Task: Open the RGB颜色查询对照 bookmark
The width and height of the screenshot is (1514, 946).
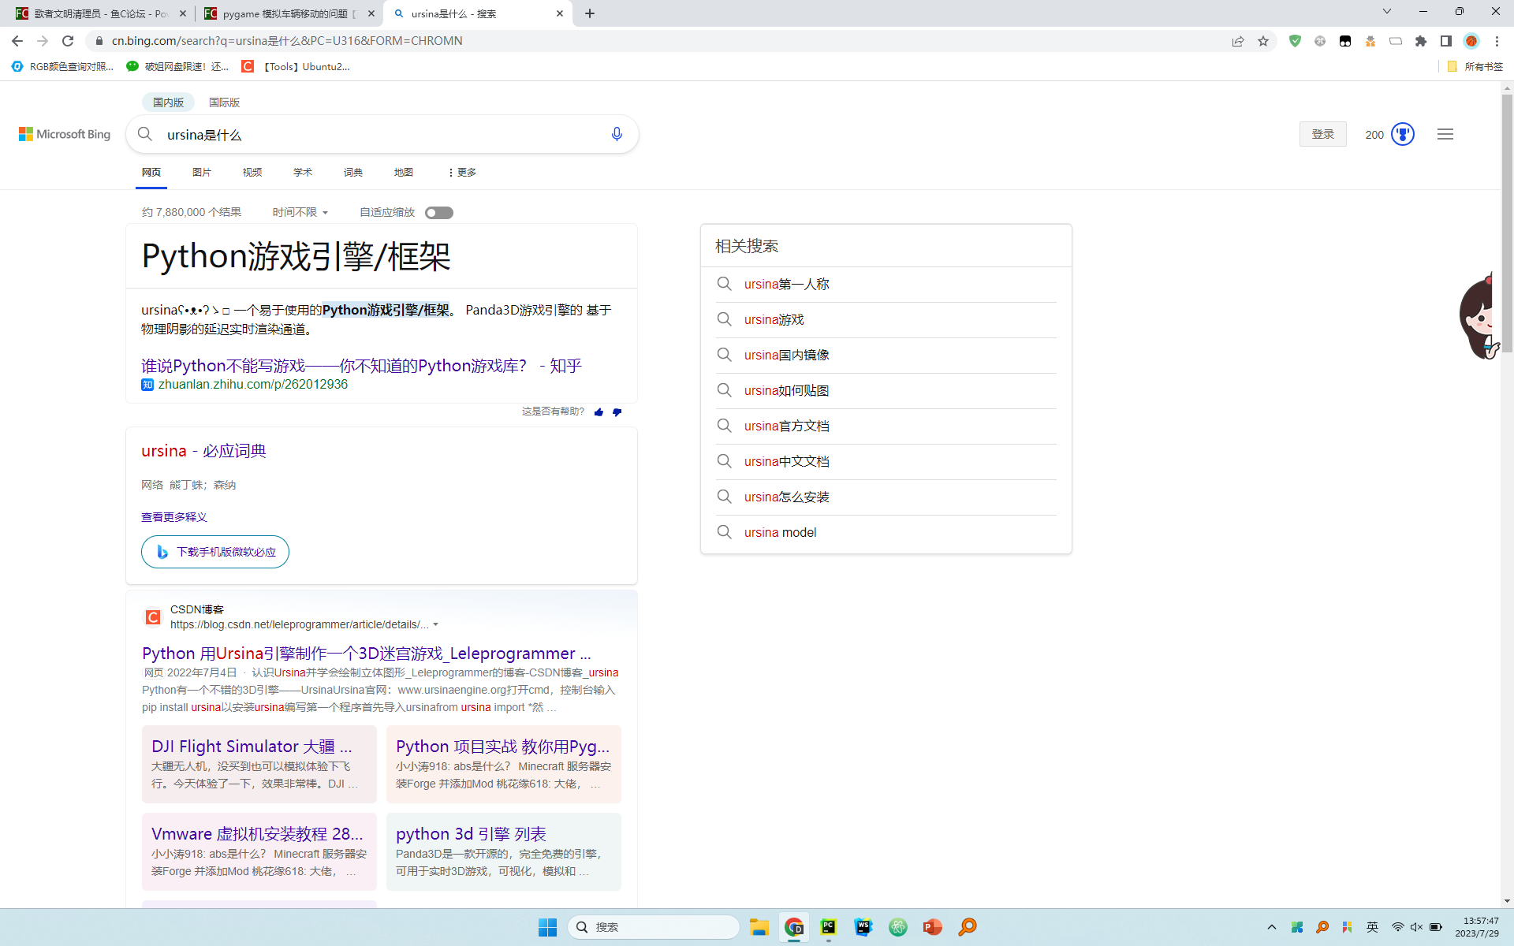Action: tap(63, 67)
